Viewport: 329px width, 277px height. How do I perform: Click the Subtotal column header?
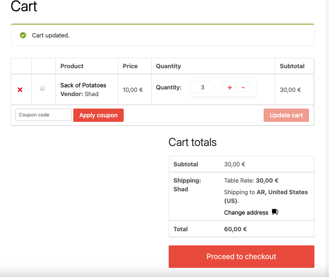(x=292, y=66)
